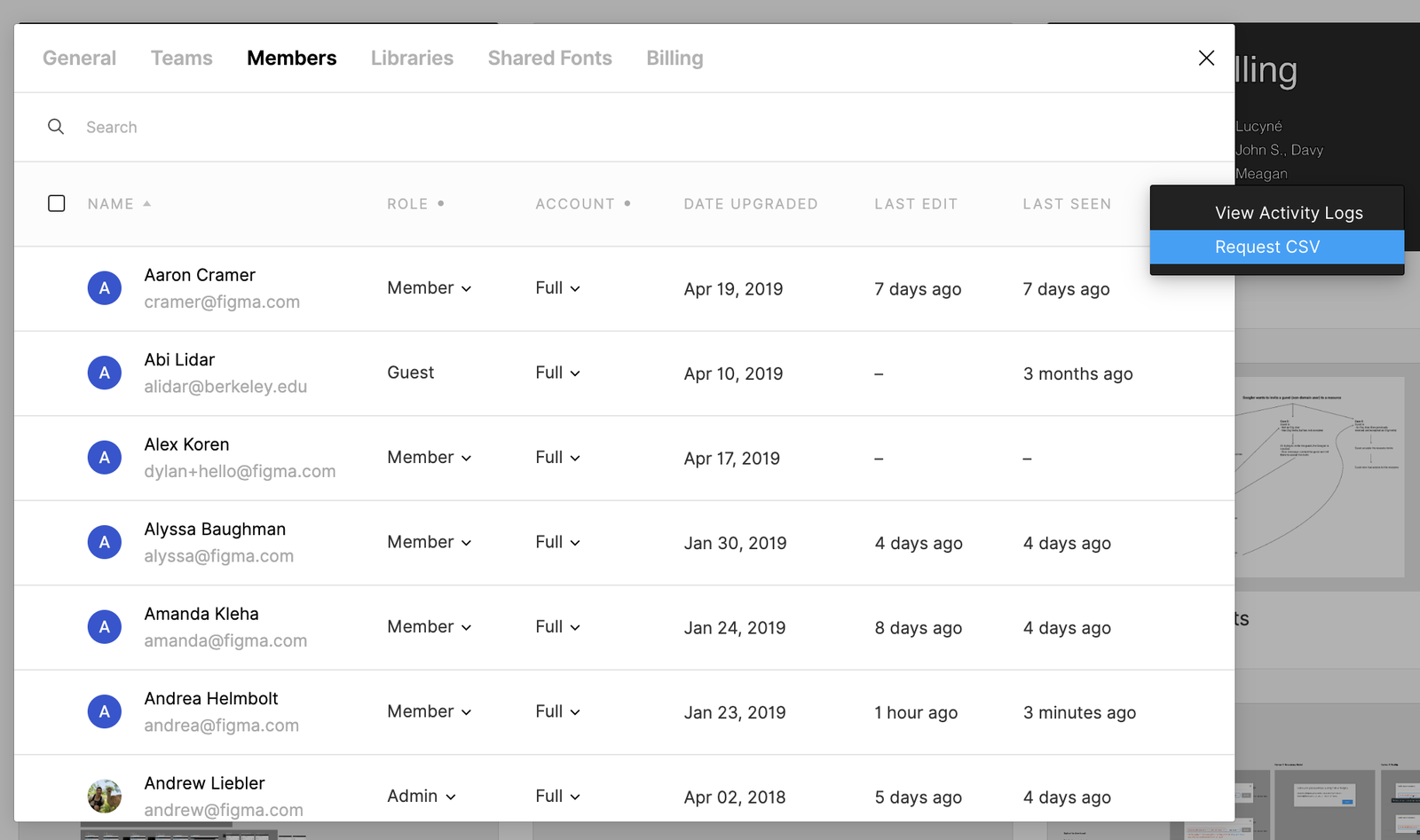The height and width of the screenshot is (840, 1420).
Task: Click Alex Koren's avatar icon
Action: tap(105, 458)
